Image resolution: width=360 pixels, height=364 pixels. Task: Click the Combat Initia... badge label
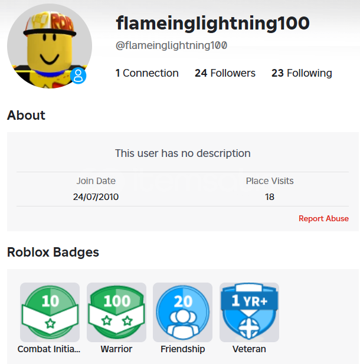(49, 349)
